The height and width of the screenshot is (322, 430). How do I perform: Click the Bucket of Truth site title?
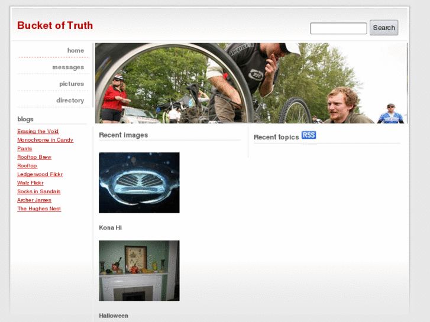click(55, 25)
